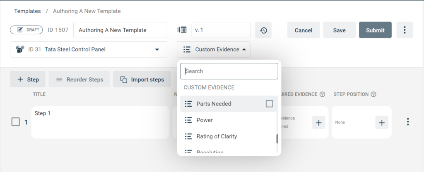Click the Authoring A New Template breadcrumb
The width and height of the screenshot is (424, 172).
[x=87, y=11]
